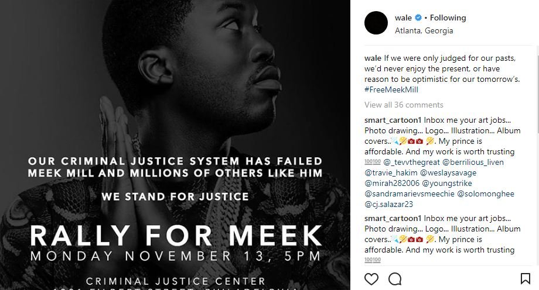The image size is (539, 290).
Task: Visit the first smart_cartoon1 commenter profile
Action: tap(393, 120)
